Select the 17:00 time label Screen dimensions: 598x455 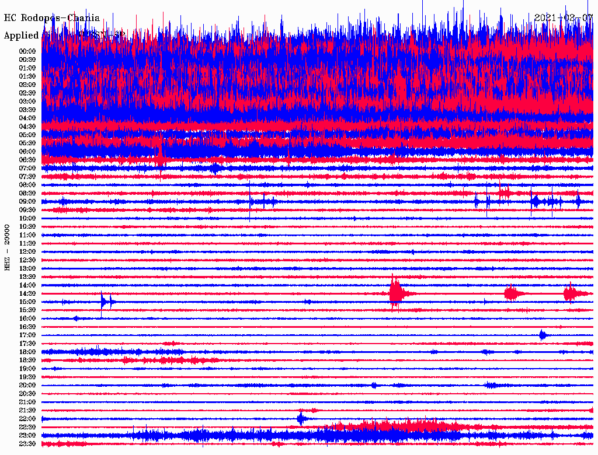click(x=27, y=335)
